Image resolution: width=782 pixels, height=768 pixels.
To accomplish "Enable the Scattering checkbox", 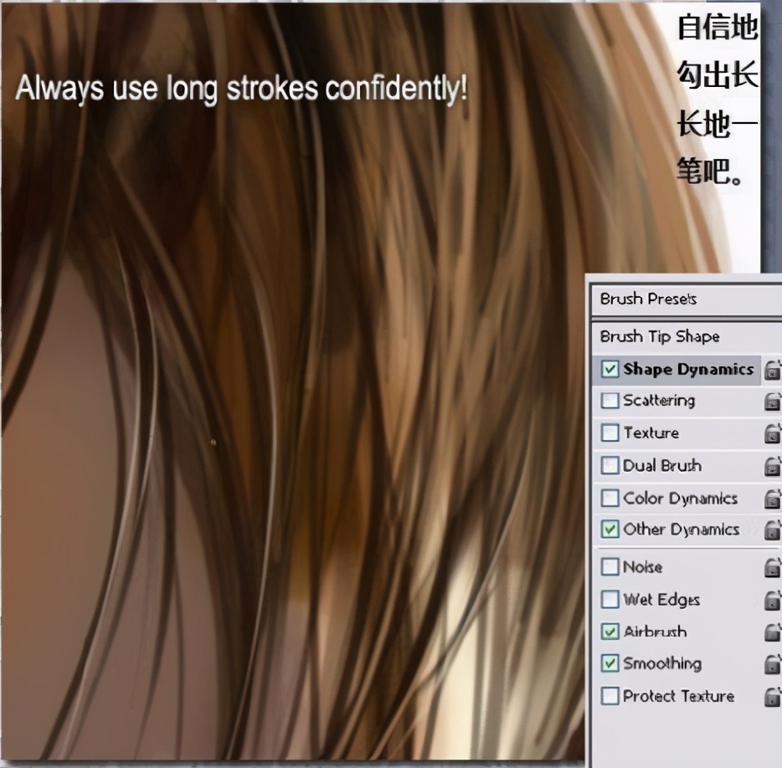I will [610, 401].
